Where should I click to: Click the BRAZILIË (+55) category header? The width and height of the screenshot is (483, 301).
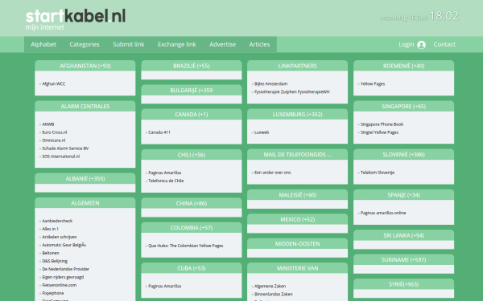point(192,66)
